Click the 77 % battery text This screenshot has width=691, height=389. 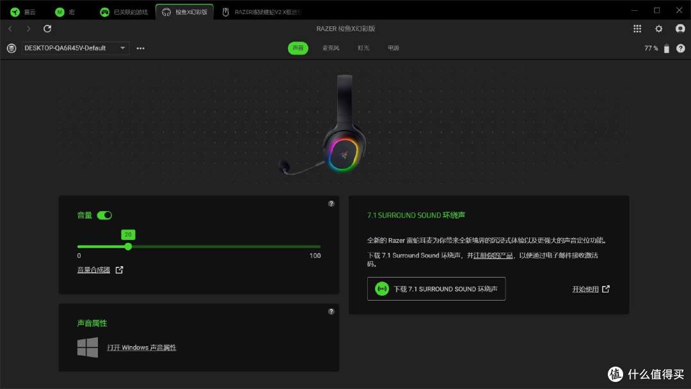pos(651,48)
